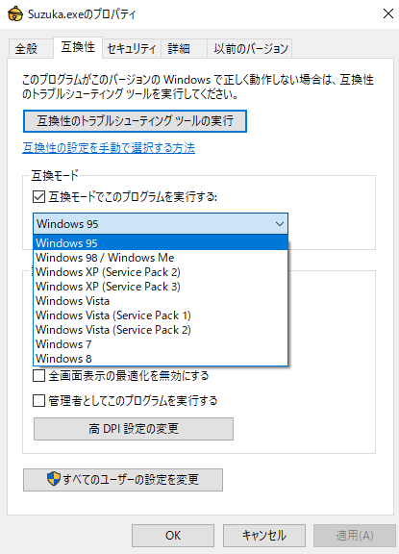Uncheck 互換モードでこのプログラムを実行する checkbox

click(38, 197)
